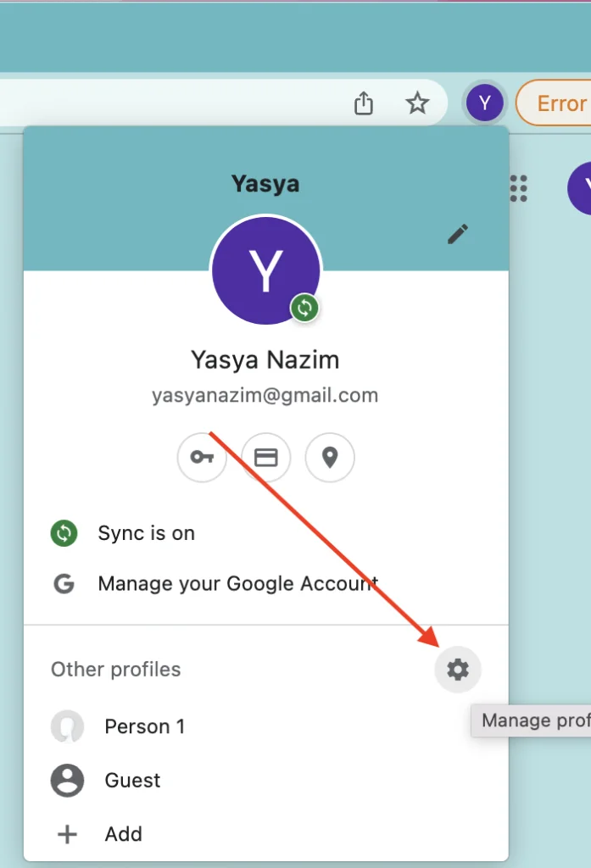
Task: Click the share page icon in address bar
Action: (x=364, y=103)
